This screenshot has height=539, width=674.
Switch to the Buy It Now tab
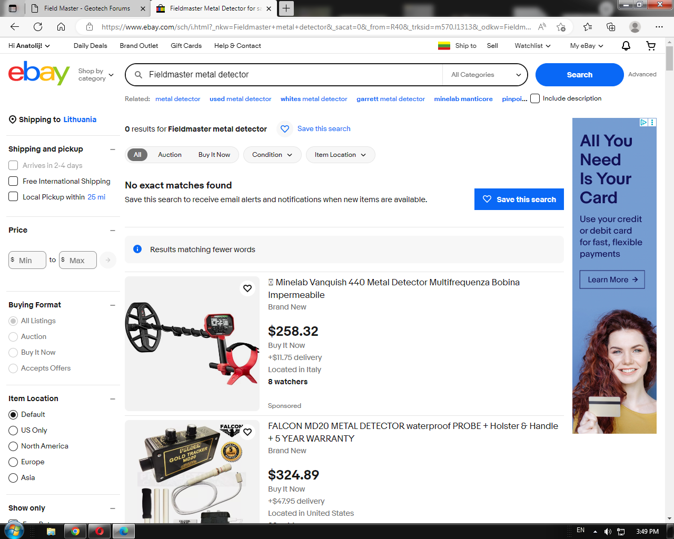click(214, 155)
